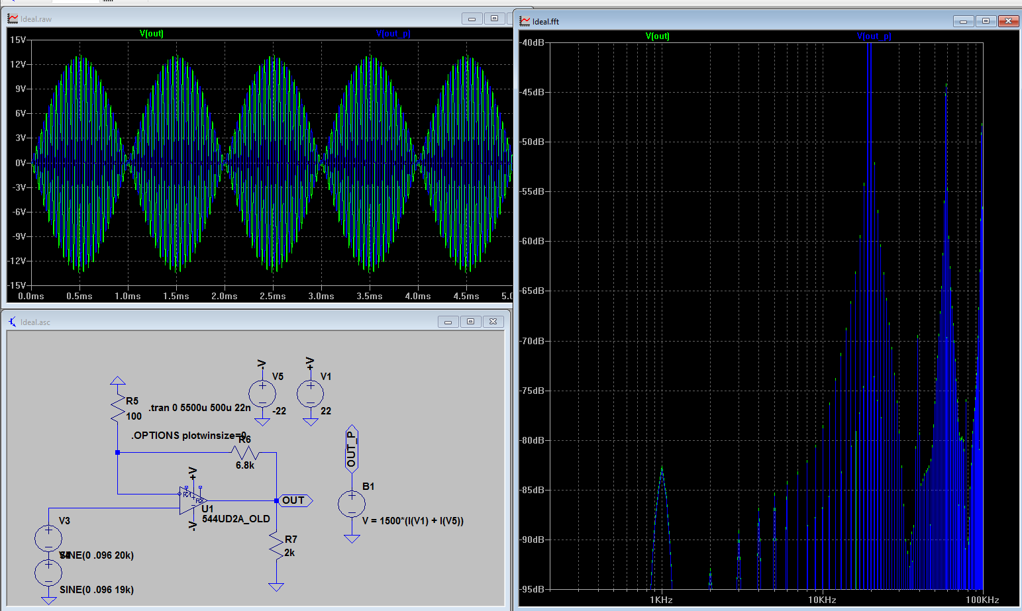This screenshot has height=611, width=1022.
Task: Minimize the Ideal.asc schematic window
Action: [448, 322]
